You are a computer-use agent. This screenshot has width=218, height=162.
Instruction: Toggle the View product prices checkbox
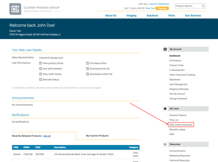(41, 63)
